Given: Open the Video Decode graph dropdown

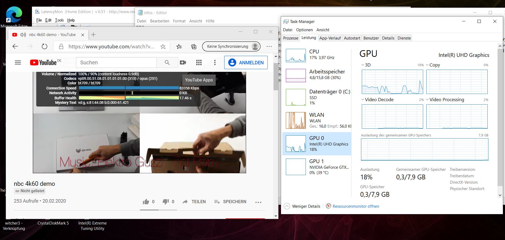Looking at the screenshot, I should [363, 100].
